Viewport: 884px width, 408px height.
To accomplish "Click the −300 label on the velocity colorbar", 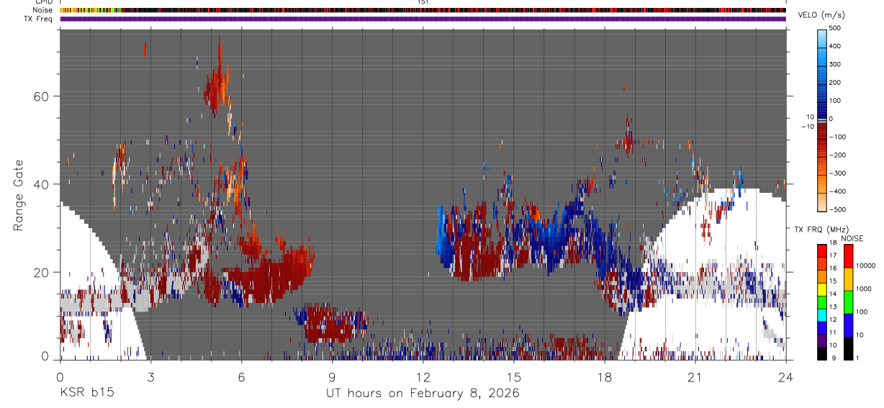I will point(838,173).
